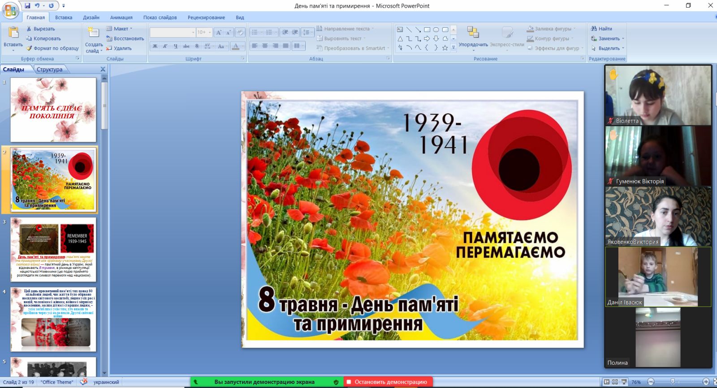Screen dimensions: 717x388
Task: Expand the Заменить dropdown arrow
Action: tap(623, 38)
